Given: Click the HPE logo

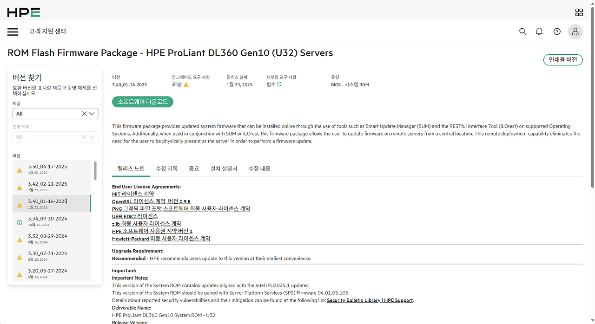Looking at the screenshot, I should click(x=22, y=13).
